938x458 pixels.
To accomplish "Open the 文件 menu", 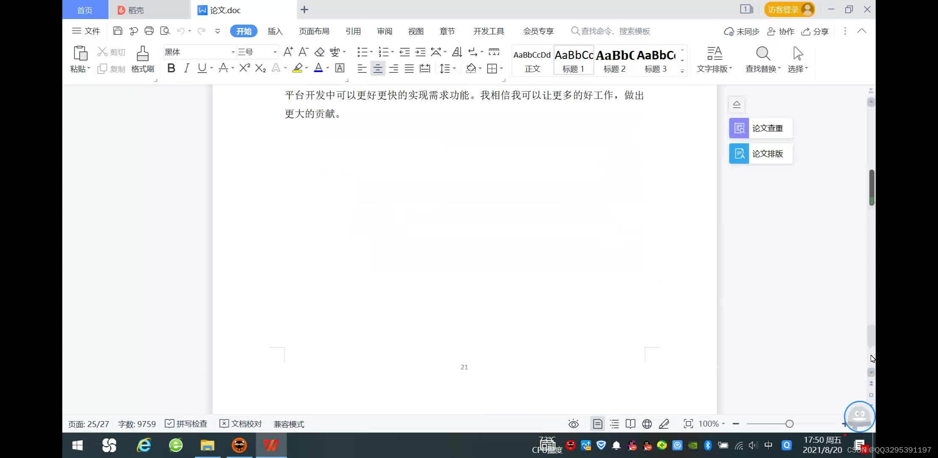I will click(x=86, y=31).
